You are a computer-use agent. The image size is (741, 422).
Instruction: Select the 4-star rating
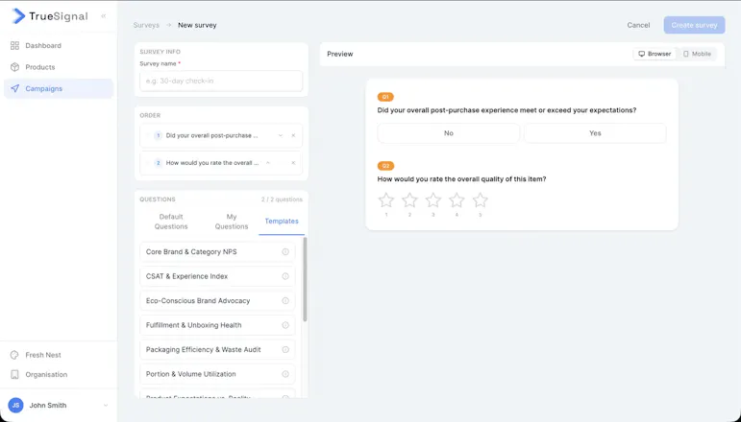[x=457, y=200]
